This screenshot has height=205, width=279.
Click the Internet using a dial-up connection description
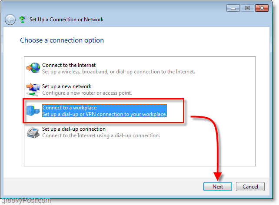coord(101,136)
